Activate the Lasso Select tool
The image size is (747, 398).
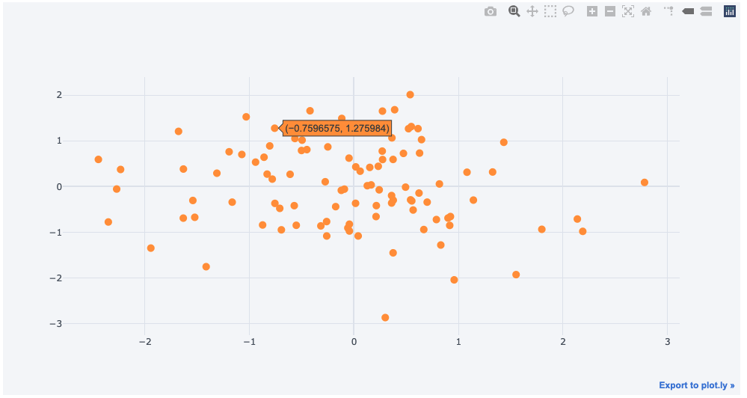568,11
